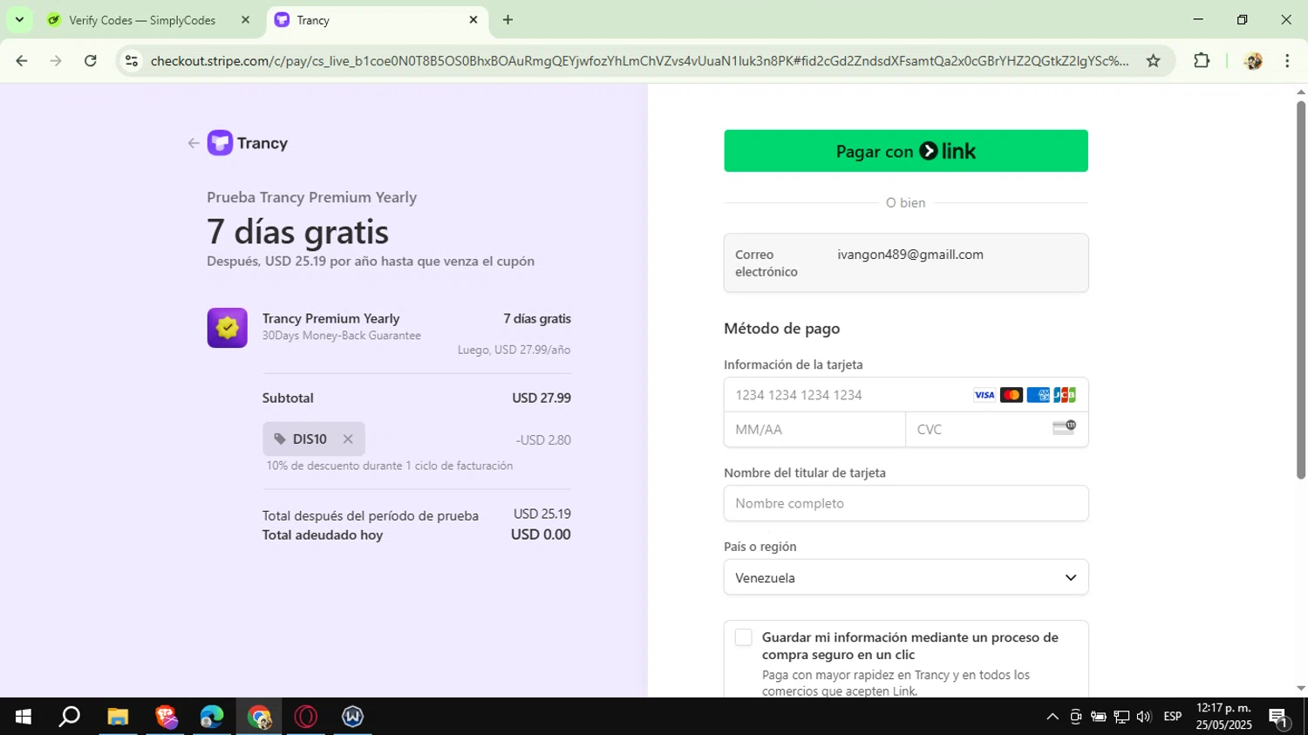
Task: Go back in browser history
Action: (22, 60)
